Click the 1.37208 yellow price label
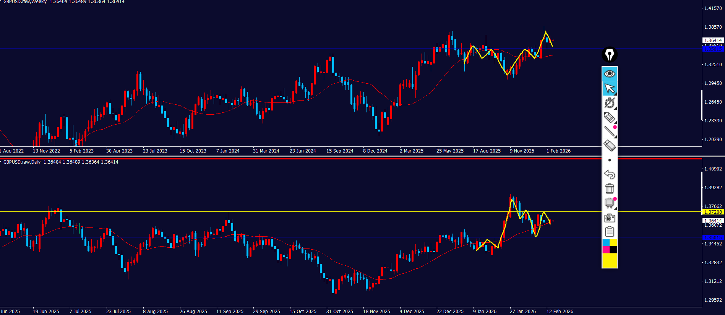This screenshot has height=315, width=725. point(713,212)
